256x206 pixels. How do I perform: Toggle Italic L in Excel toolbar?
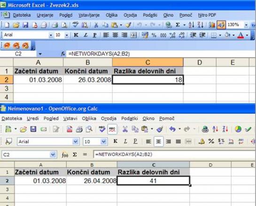tap(85, 35)
